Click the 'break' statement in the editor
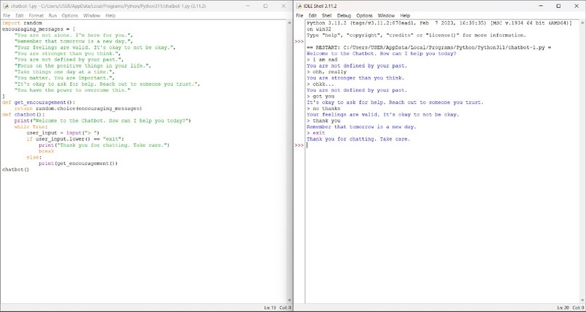Image resolution: width=586 pixels, height=312 pixels. [x=47, y=151]
